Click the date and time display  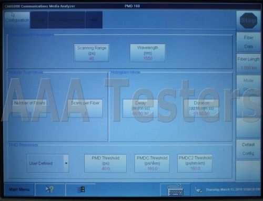coord(233,189)
